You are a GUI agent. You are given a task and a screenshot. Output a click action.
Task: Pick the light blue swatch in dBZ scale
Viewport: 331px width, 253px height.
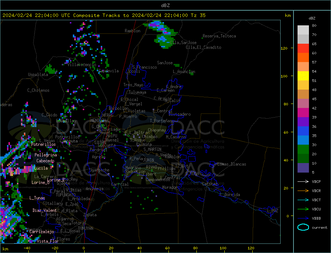point(303,140)
